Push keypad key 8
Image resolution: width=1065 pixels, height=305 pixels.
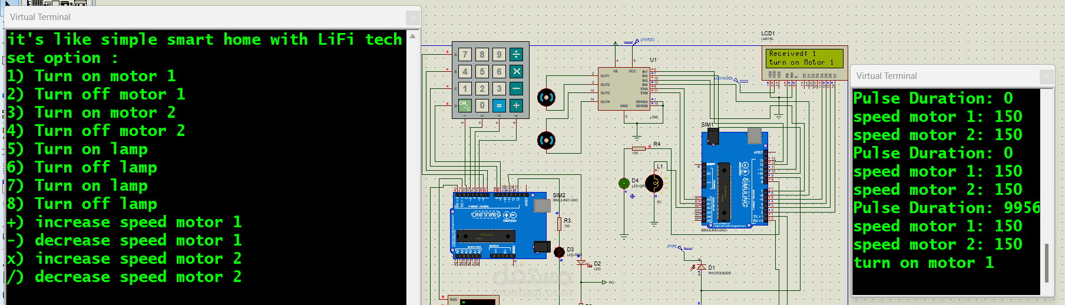482,55
